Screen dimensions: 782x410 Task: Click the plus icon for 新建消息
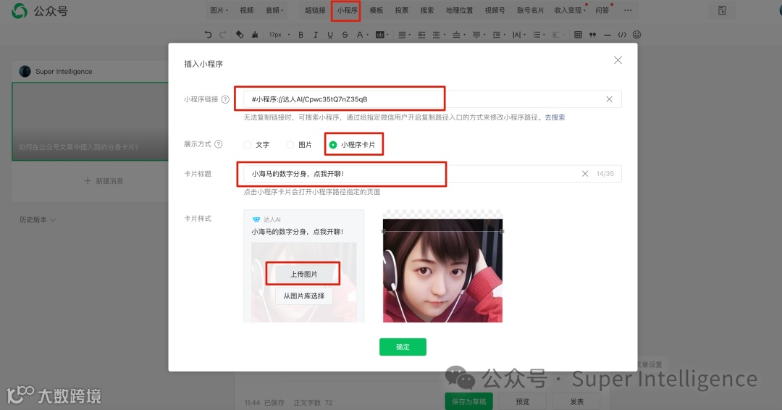(x=88, y=180)
